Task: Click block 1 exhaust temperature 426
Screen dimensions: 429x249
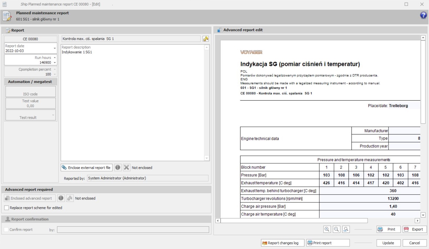Action: click(326, 183)
